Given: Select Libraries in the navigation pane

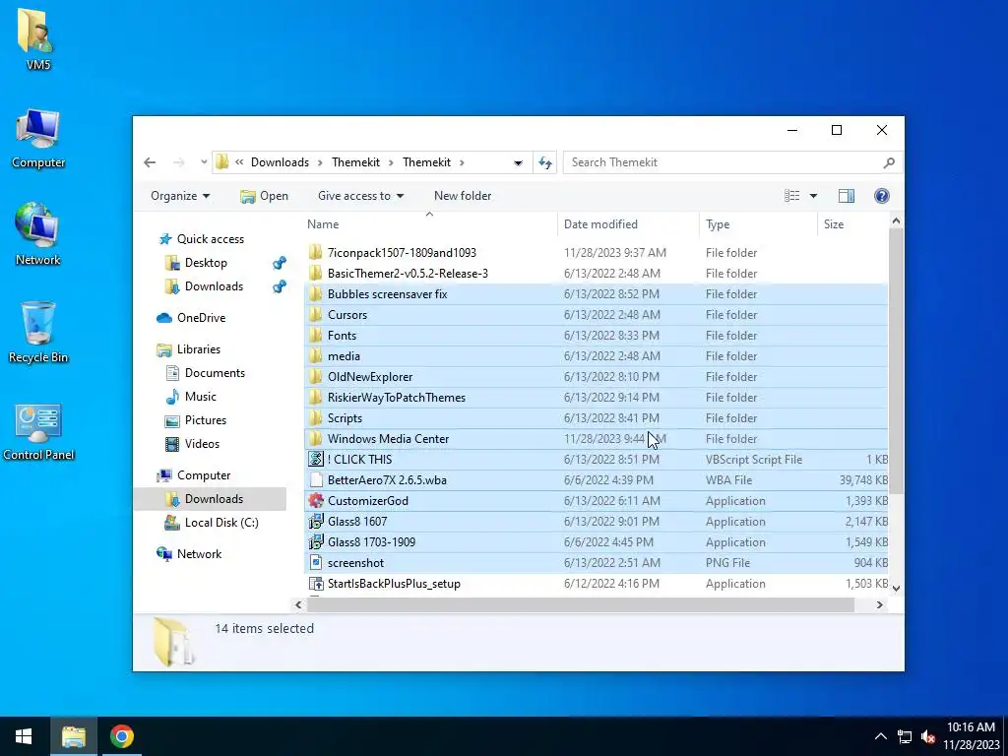Looking at the screenshot, I should point(188,349).
